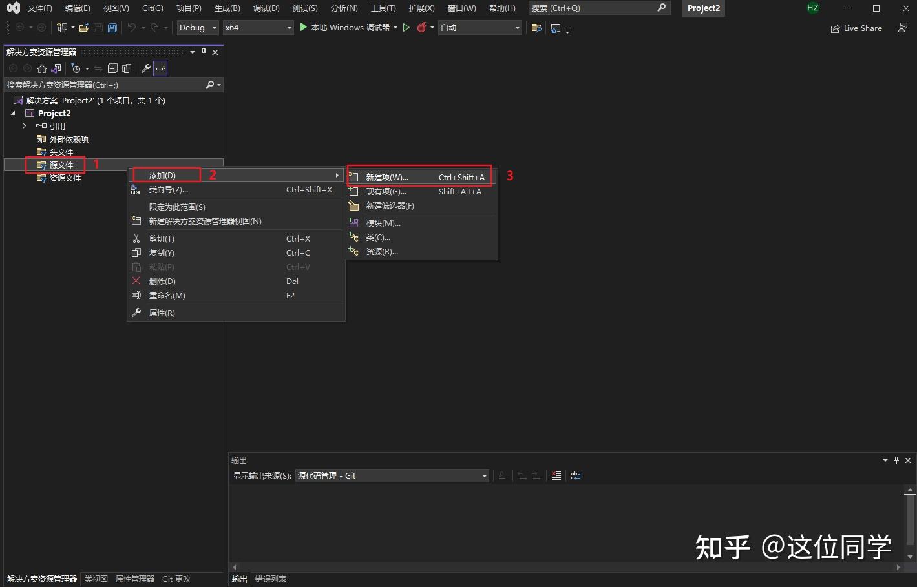Open the 文件(F) menu
917x587 pixels.
(x=40, y=8)
